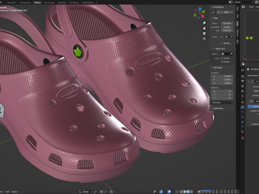The height and width of the screenshot is (194, 259).
Task: Collapse the Annotations panel
Action: click(212, 7)
